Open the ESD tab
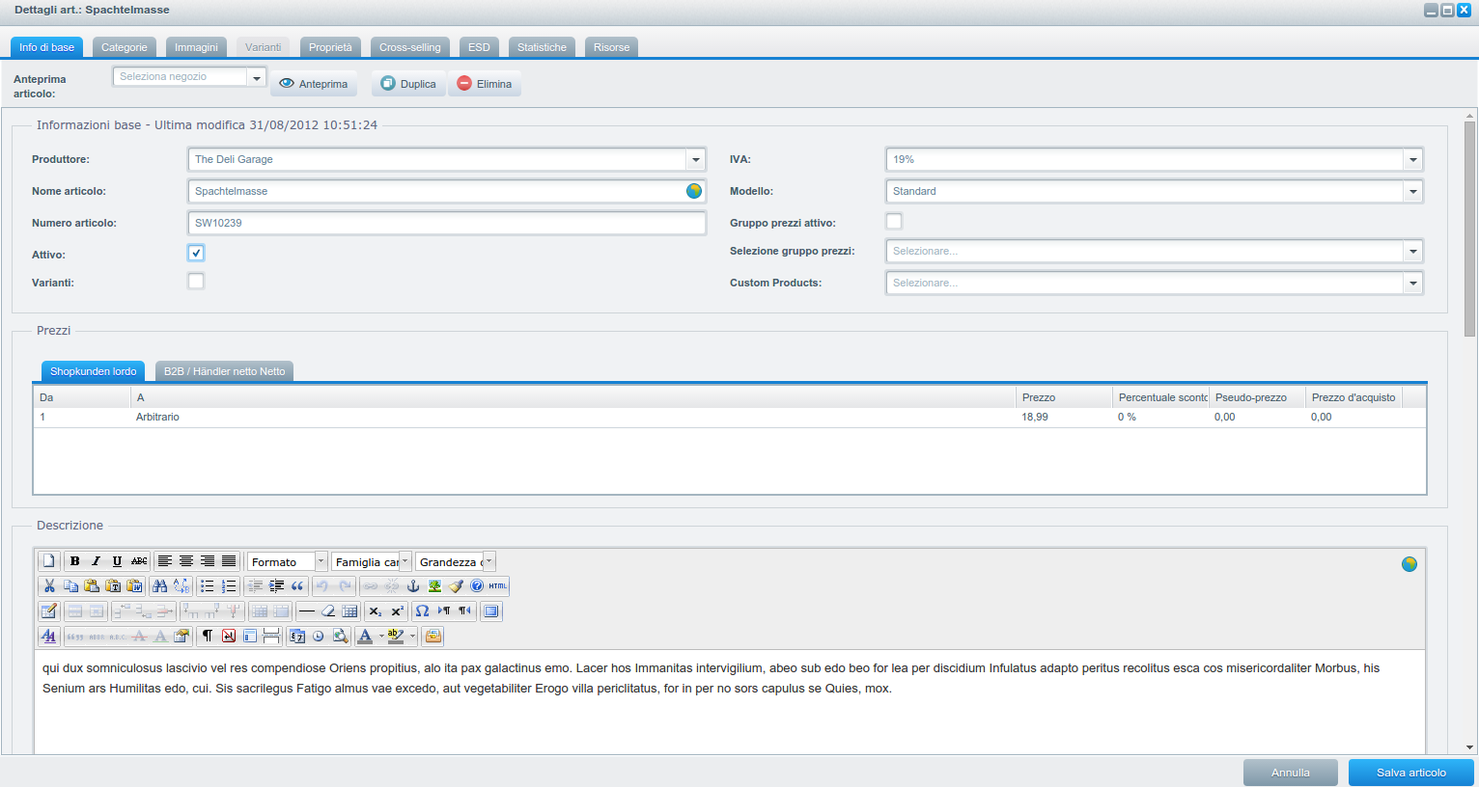Screen dimensions: 1479x787 coord(479,47)
